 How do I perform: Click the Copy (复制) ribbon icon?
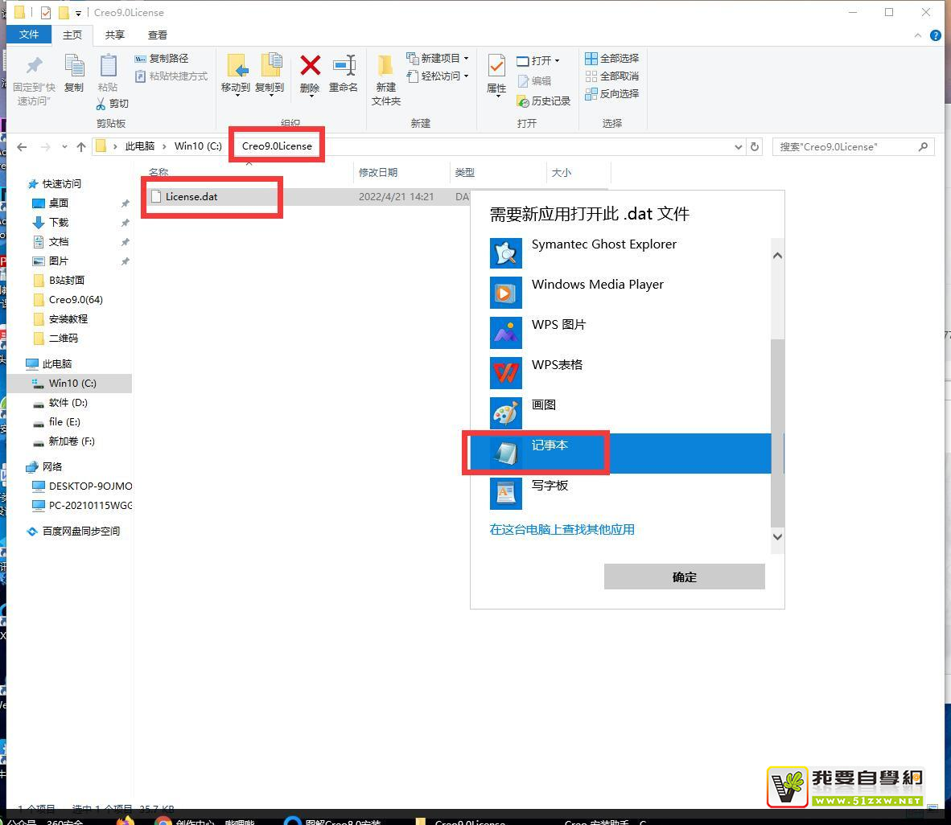(74, 68)
